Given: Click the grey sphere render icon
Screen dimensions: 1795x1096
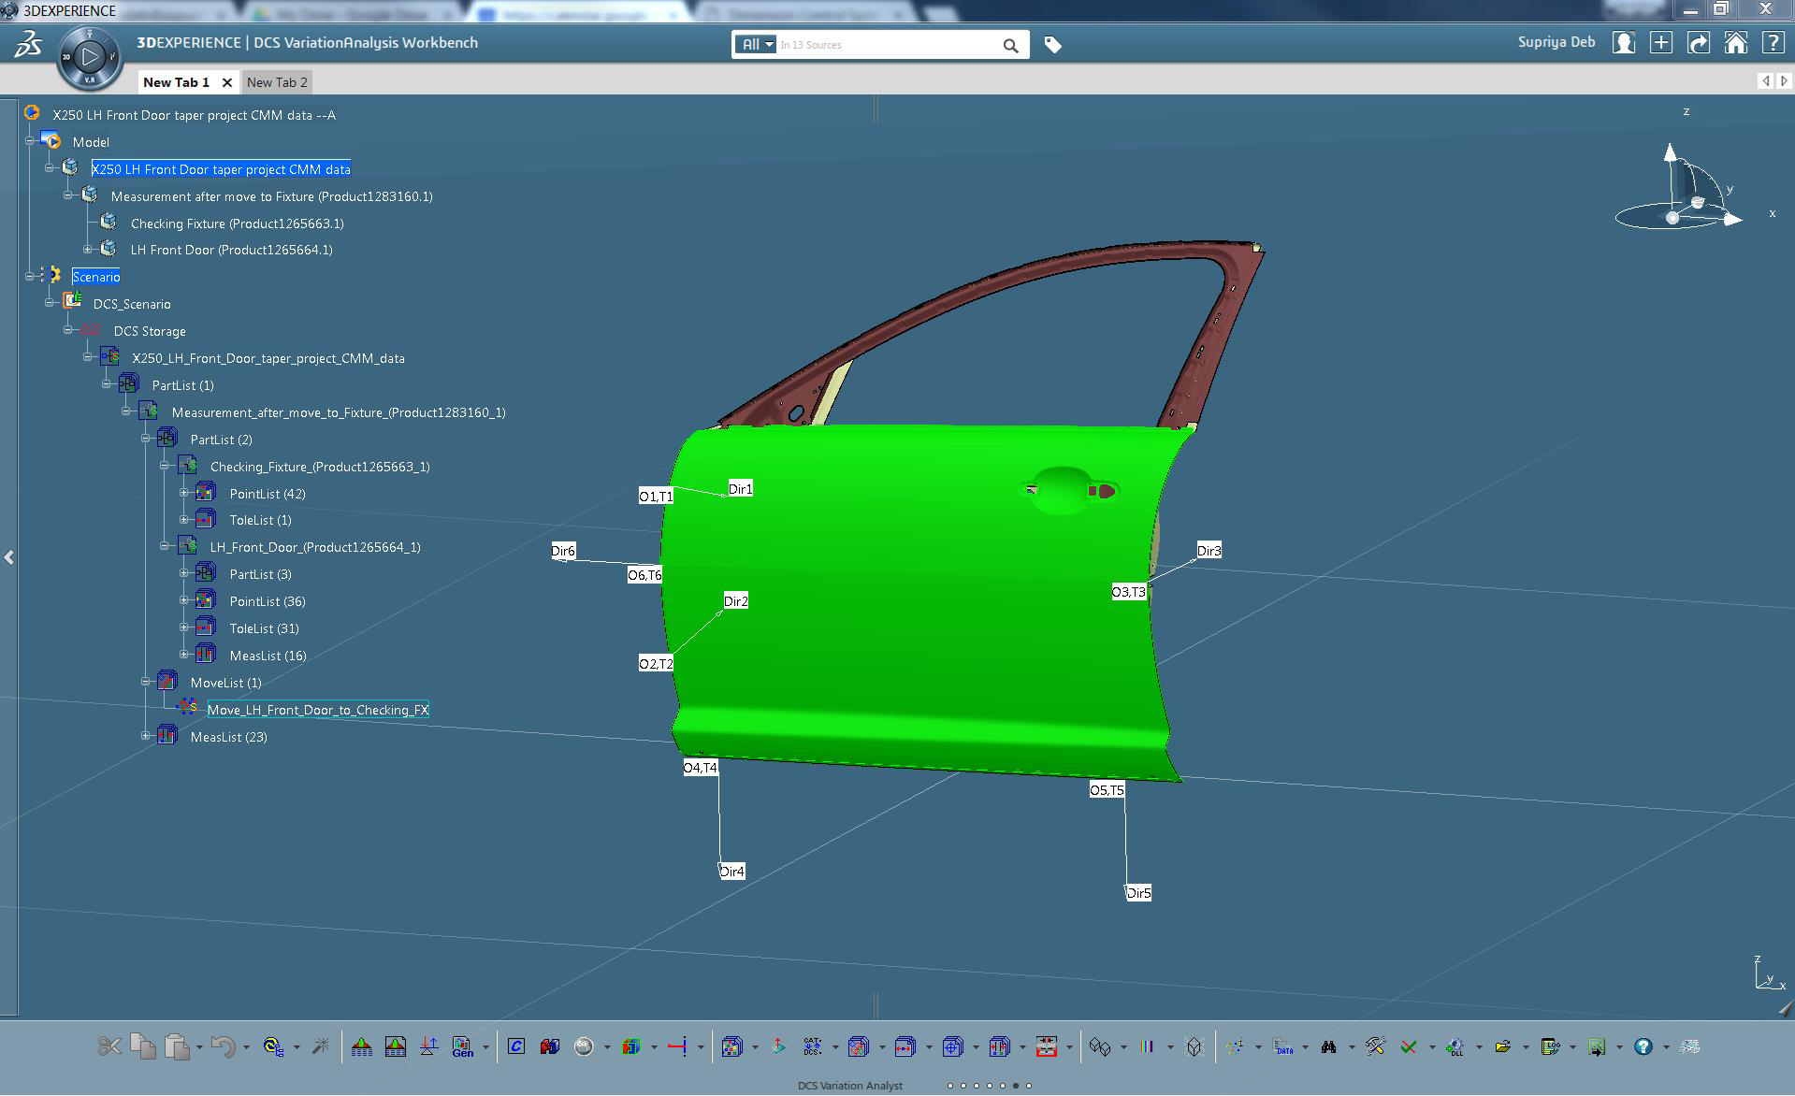Looking at the screenshot, I should click(x=584, y=1046).
